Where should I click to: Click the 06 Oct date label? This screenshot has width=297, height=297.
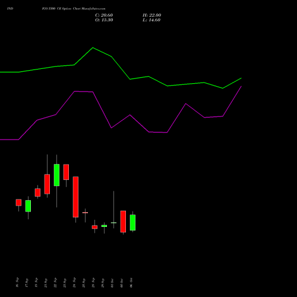click(x=131, y=282)
